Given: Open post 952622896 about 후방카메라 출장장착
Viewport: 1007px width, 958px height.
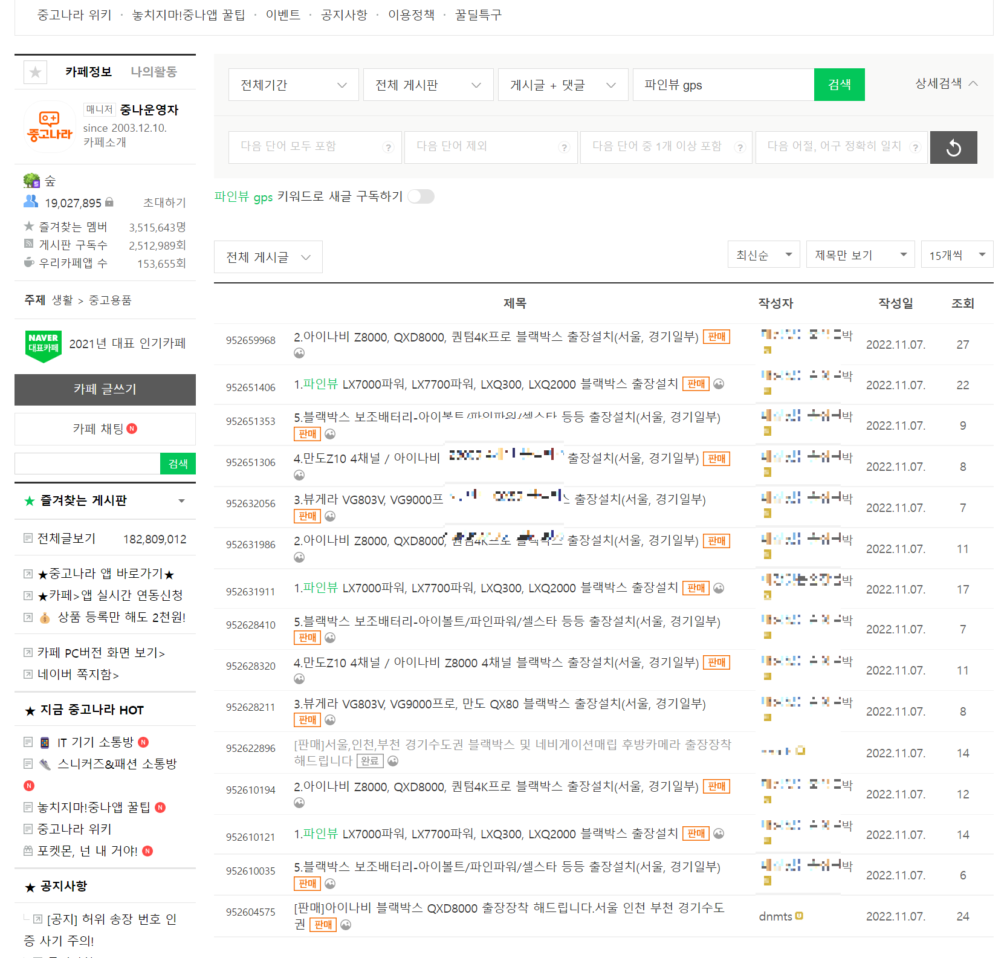Looking at the screenshot, I should click(512, 752).
